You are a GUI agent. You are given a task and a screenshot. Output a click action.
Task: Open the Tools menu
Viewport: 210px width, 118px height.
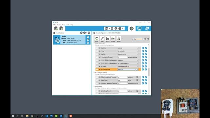pyautogui.click(x=68, y=25)
